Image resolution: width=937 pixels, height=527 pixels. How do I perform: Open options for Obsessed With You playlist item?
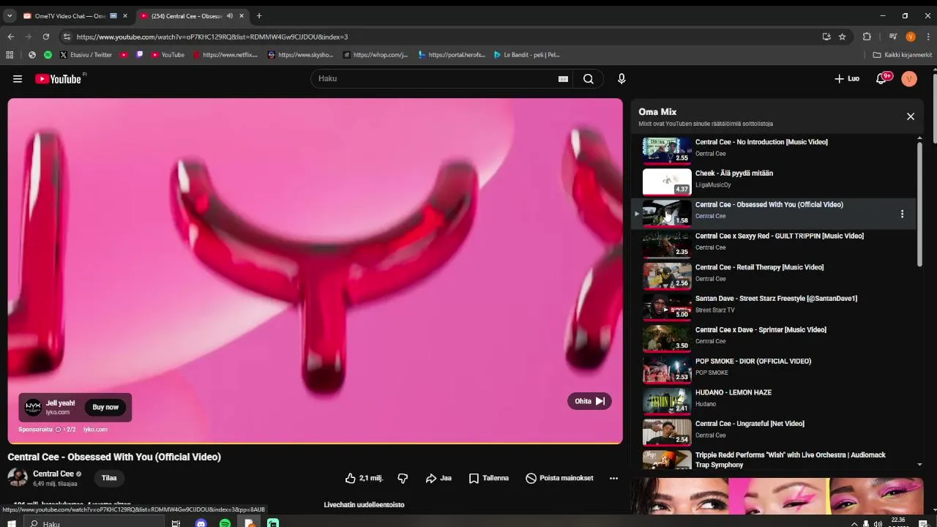point(902,214)
